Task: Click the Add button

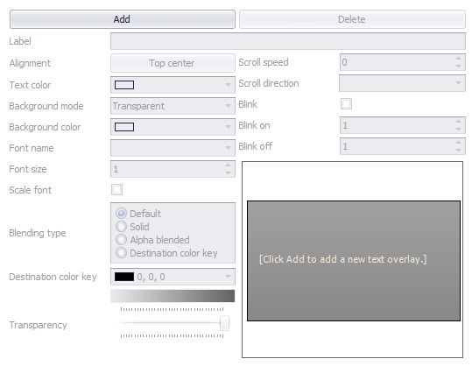Action: coord(123,19)
